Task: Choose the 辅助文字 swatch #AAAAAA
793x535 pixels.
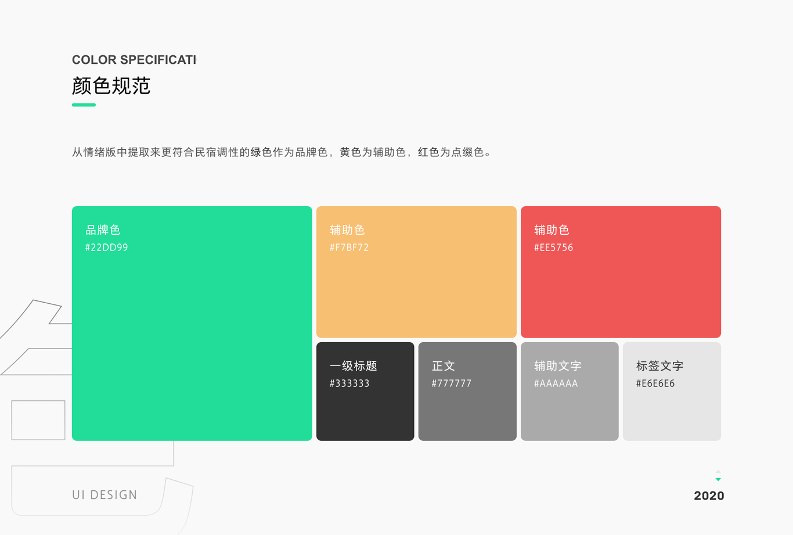Action: tap(569, 392)
